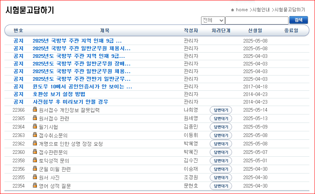This screenshot has width=315, height=194.
Task: Open notice 2025년도 국방부 주관 지역 인재 9급...
Action: coord(79,56)
